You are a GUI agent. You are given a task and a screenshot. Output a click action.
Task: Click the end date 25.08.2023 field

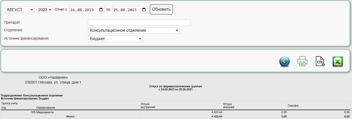[x=126, y=10]
